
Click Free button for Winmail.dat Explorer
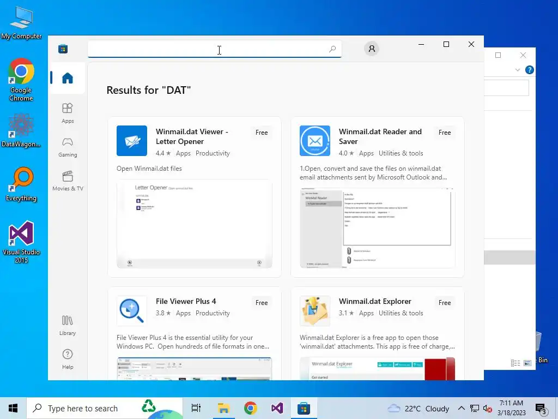[445, 303]
